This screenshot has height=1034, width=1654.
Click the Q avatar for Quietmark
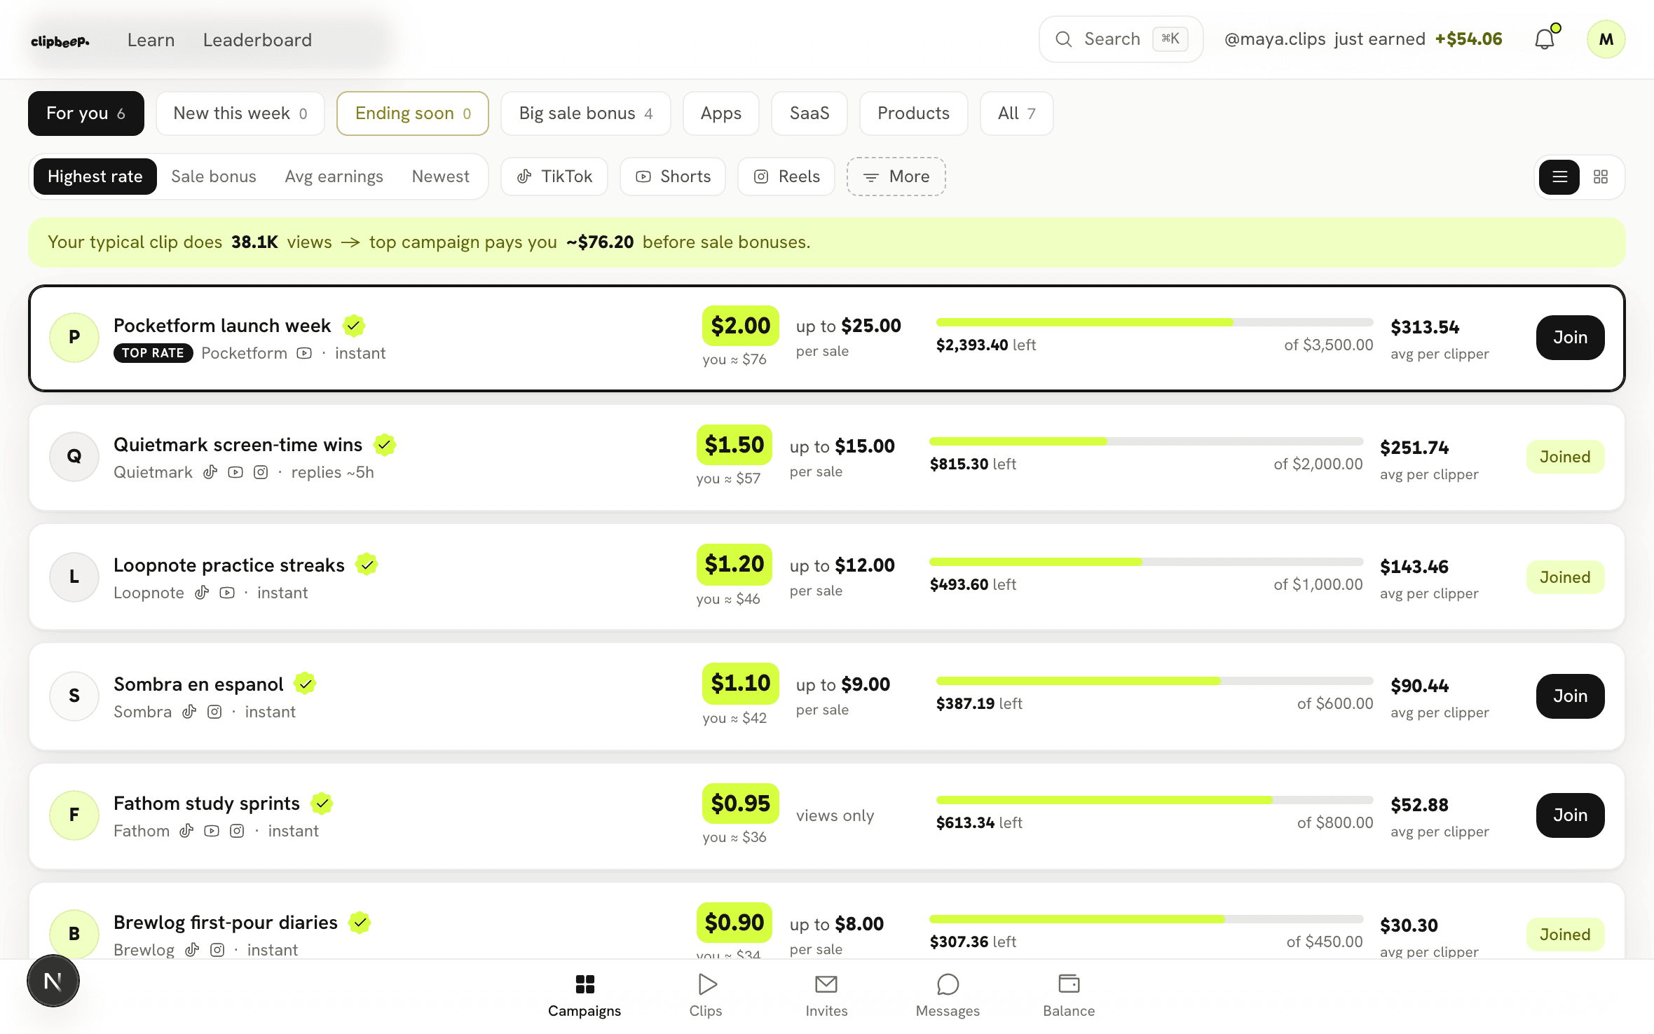(x=74, y=457)
